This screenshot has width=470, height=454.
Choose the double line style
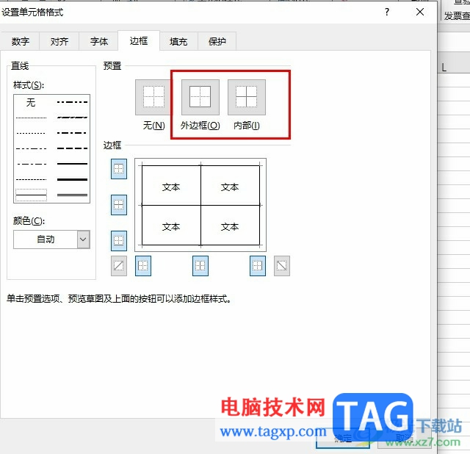(72, 195)
